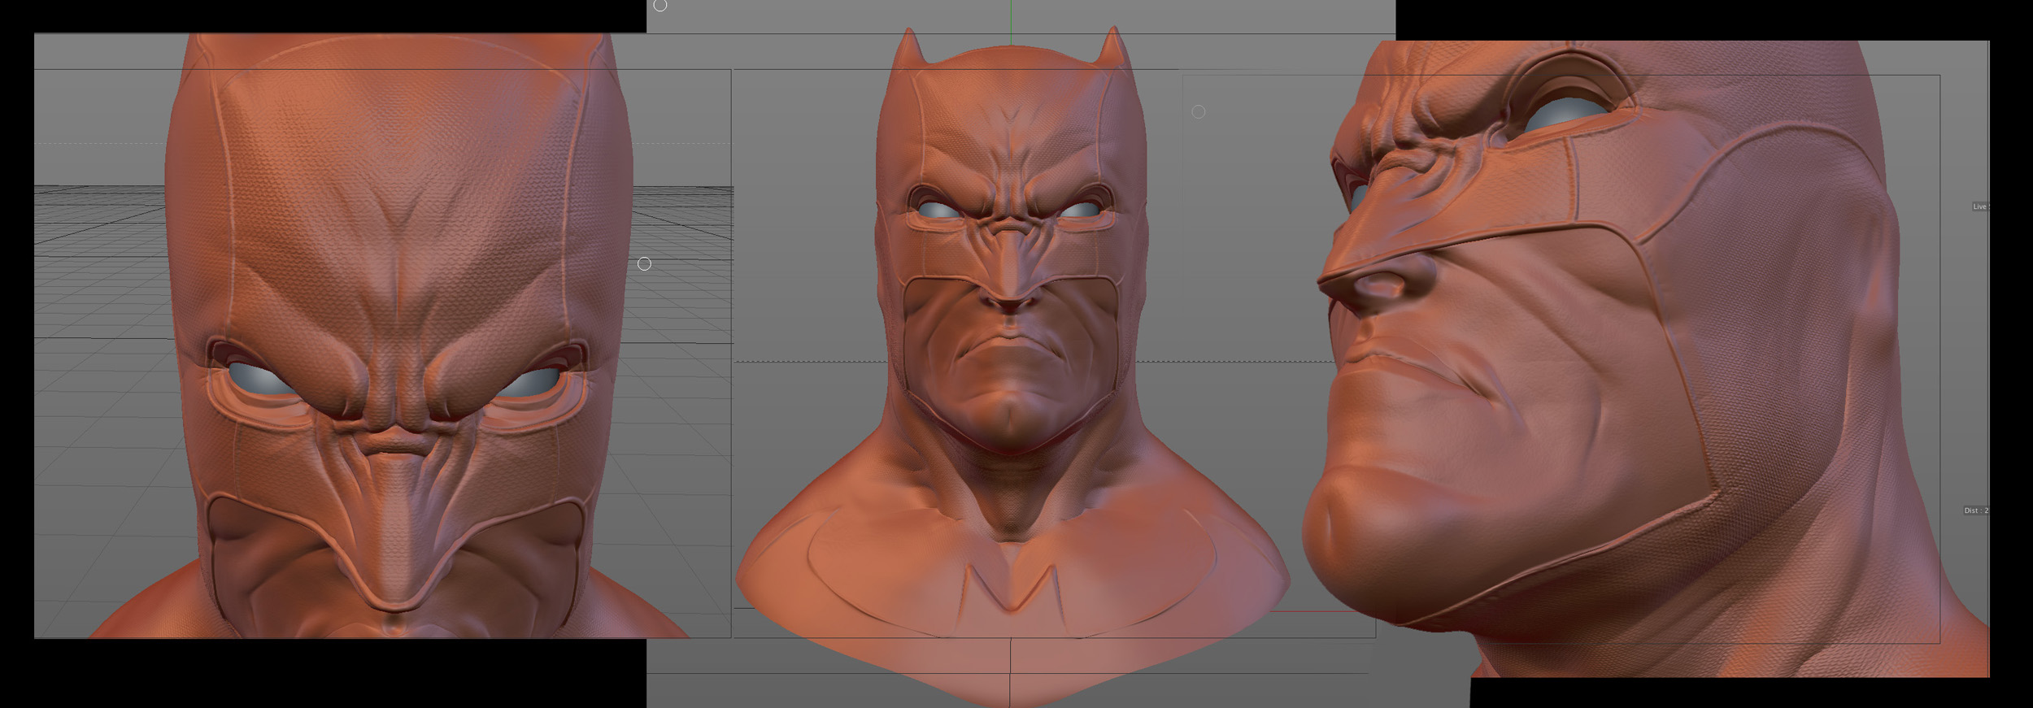This screenshot has height=708, width=2033.
Task: Click the "Dist : 2" readout
Action: [1976, 510]
